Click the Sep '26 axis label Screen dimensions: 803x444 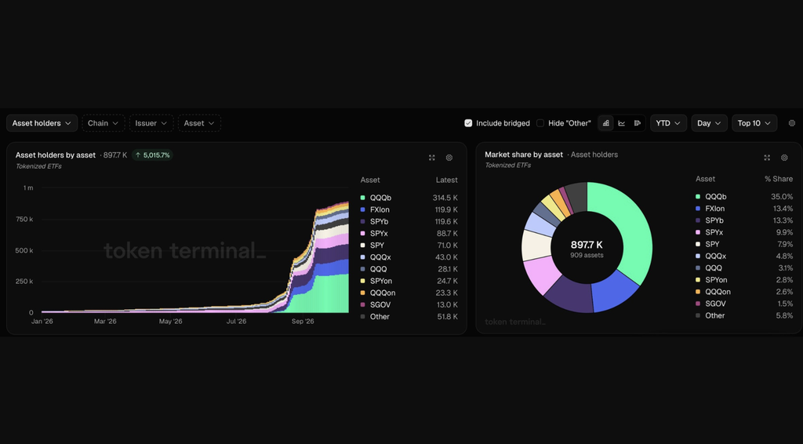303,322
